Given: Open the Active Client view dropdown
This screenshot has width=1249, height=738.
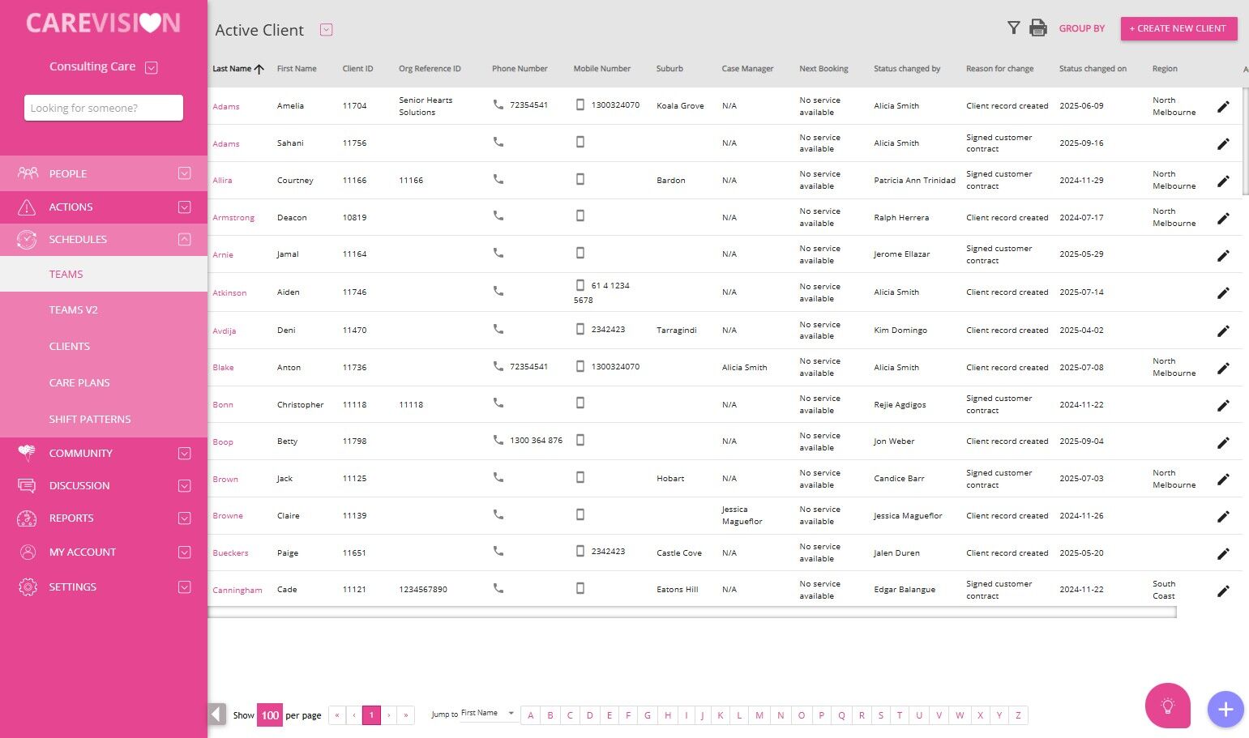Looking at the screenshot, I should coord(326,30).
